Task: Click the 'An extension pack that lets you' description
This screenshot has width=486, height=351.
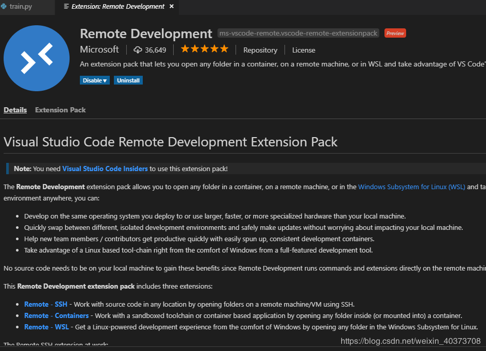Action: click(282, 64)
